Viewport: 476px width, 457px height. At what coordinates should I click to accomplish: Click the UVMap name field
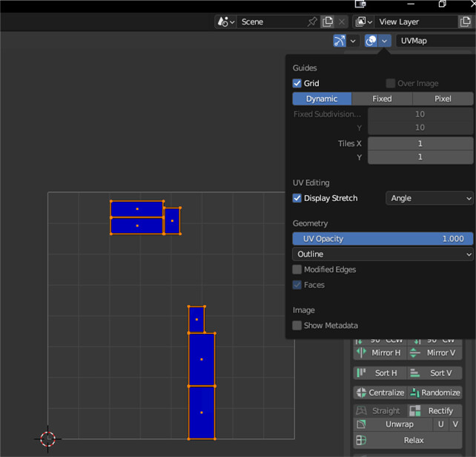436,41
